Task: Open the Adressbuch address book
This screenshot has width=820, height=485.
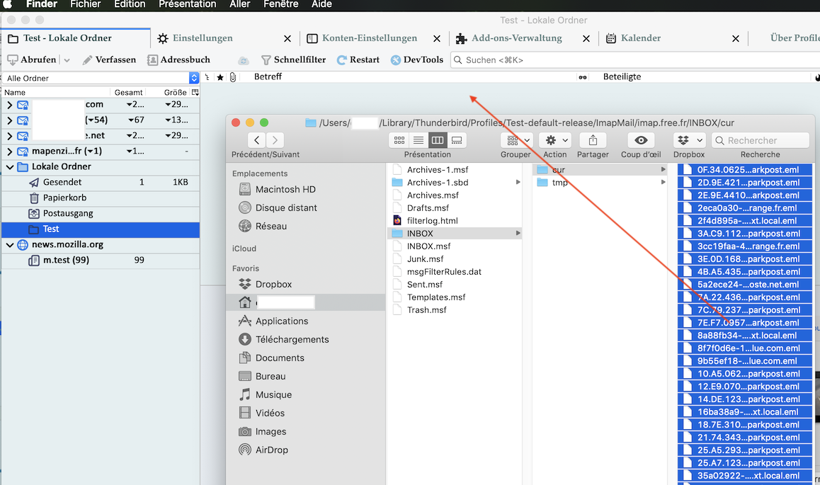Action: coord(179,59)
